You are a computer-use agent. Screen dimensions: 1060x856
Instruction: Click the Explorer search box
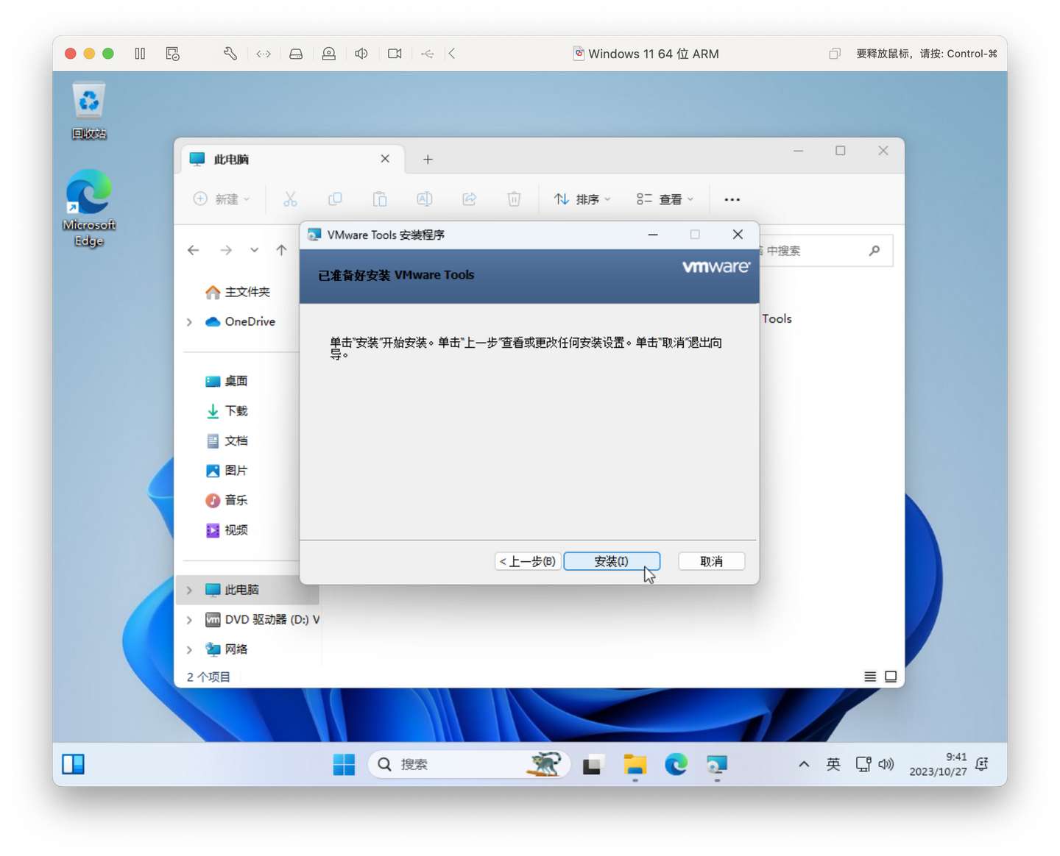point(826,251)
